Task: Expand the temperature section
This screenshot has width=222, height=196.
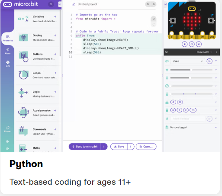Action: [x=216, y=78]
